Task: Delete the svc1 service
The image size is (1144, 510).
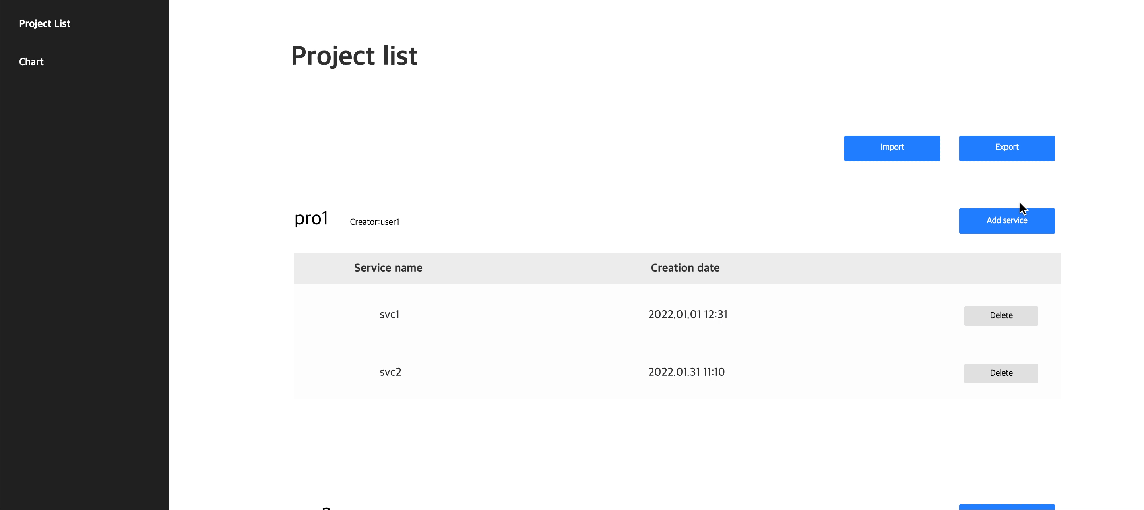Action: click(1001, 315)
